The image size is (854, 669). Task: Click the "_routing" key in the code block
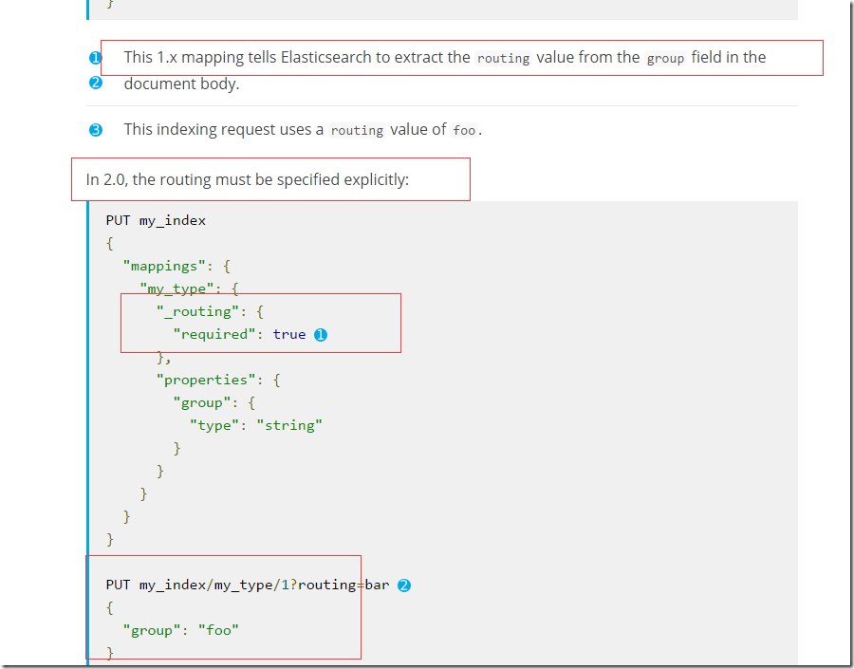point(197,311)
